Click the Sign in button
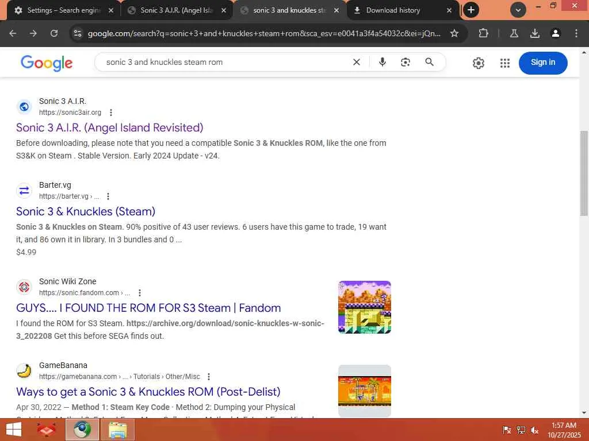 pos(543,63)
